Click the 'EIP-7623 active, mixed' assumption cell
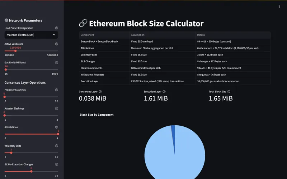Screen dimensions: 287x179 [163, 81]
